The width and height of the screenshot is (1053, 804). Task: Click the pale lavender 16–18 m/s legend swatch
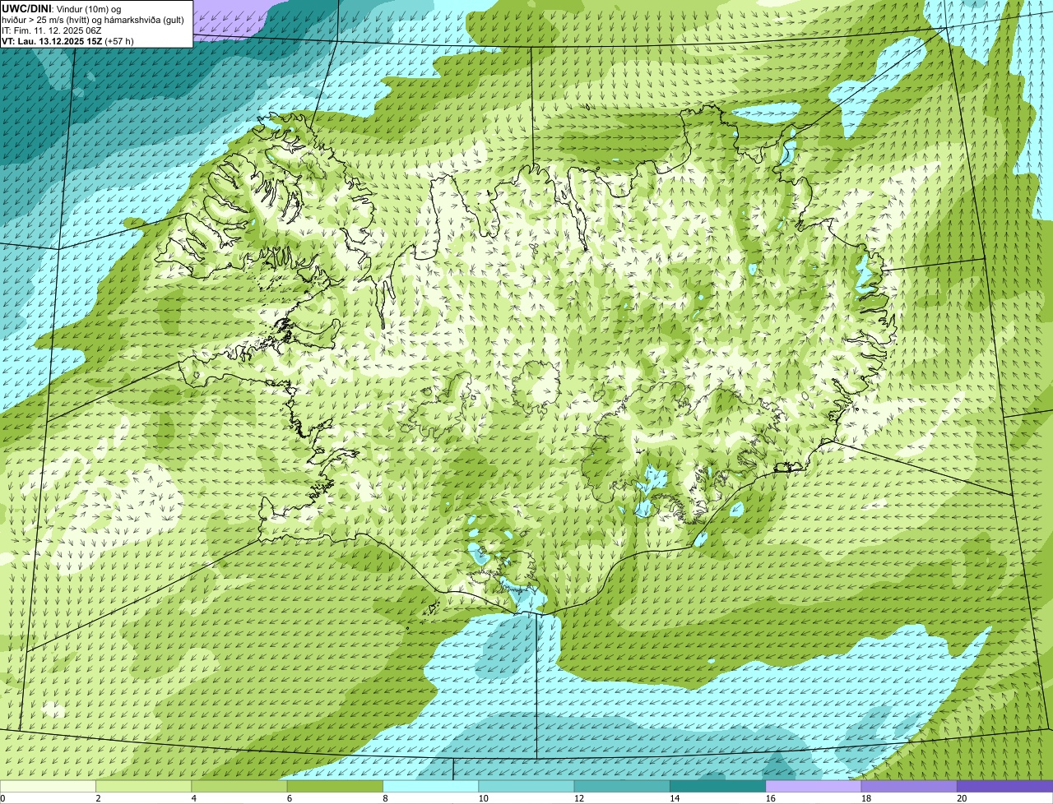(814, 786)
